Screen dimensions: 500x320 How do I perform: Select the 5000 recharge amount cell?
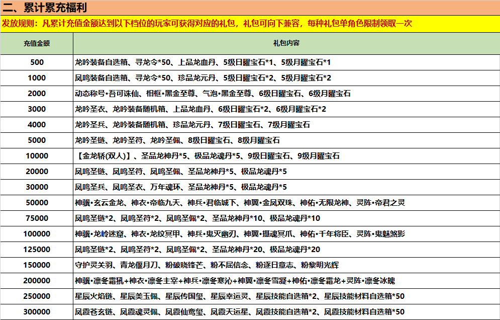pos(37,140)
